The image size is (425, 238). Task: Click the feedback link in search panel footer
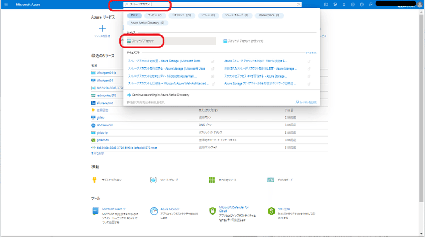pyautogui.click(x=306, y=102)
